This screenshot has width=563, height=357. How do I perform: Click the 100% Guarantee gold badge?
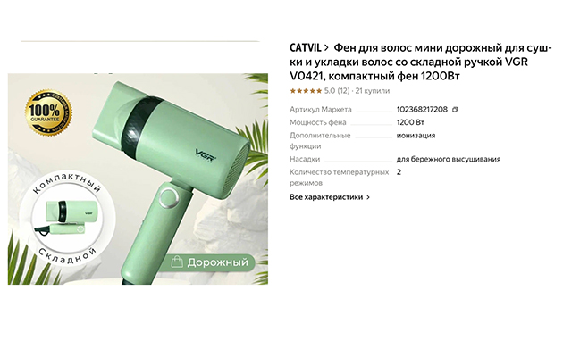48,113
